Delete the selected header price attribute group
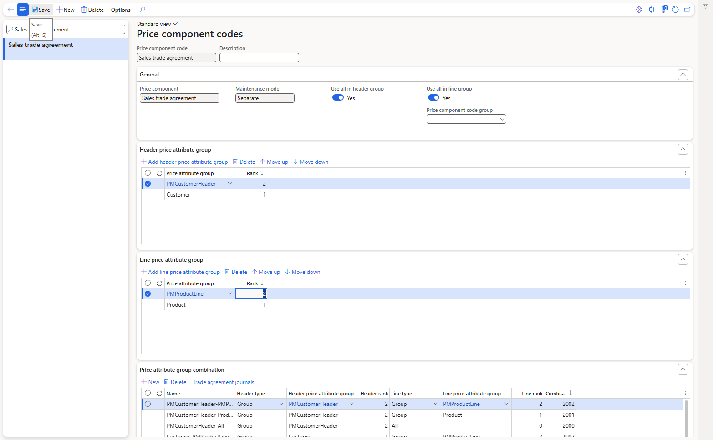The image size is (713, 440). 244,162
